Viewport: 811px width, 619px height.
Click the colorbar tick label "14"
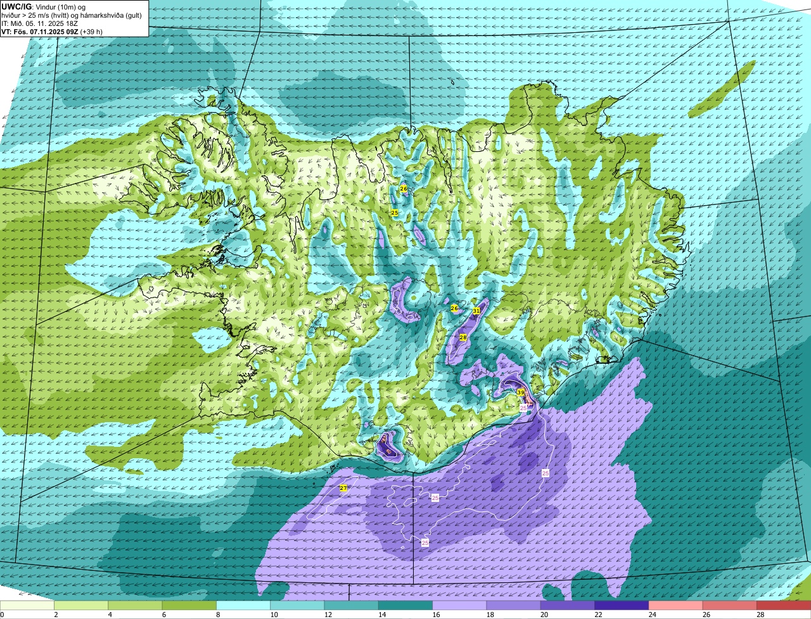(x=381, y=615)
